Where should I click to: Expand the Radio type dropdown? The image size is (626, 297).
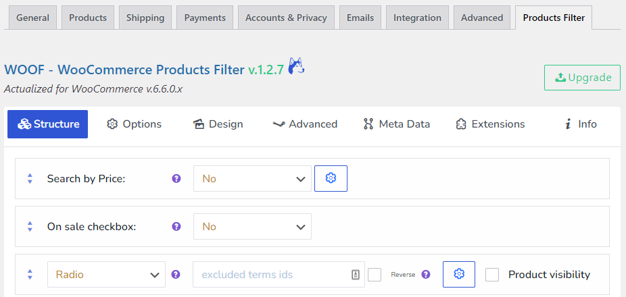click(106, 274)
